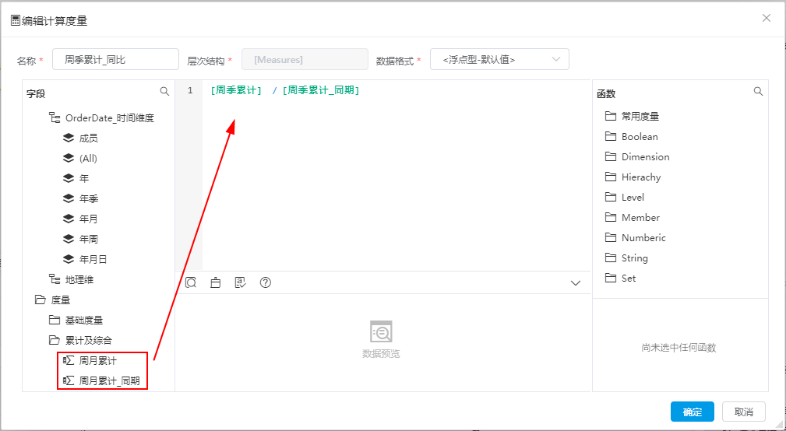786x431 pixels.
Task: Open the 数据格式 dropdown
Action: pyautogui.click(x=499, y=59)
